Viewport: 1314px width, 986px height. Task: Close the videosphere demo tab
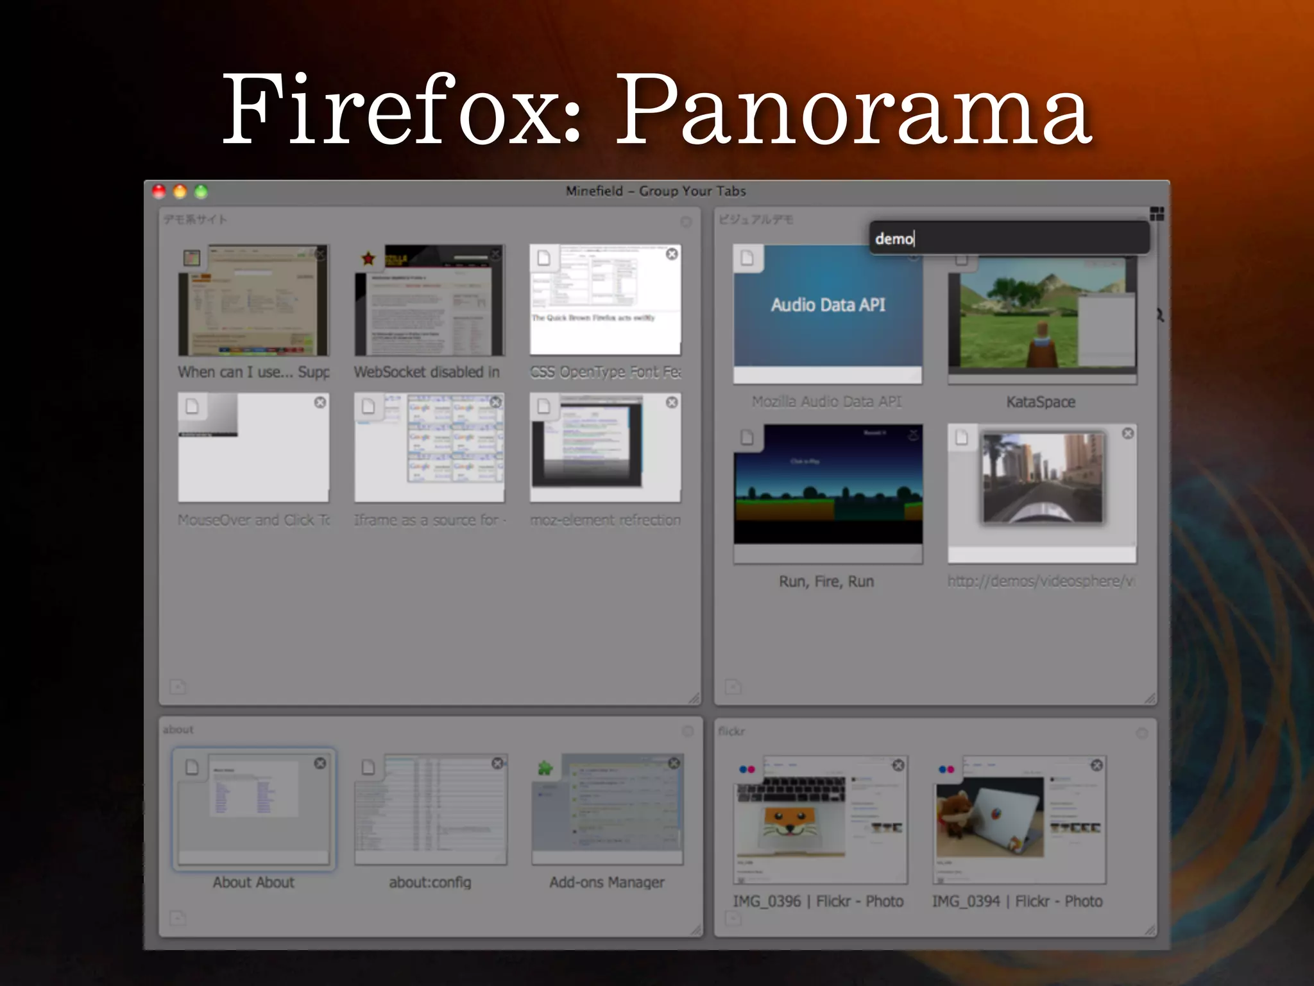[x=1127, y=434]
